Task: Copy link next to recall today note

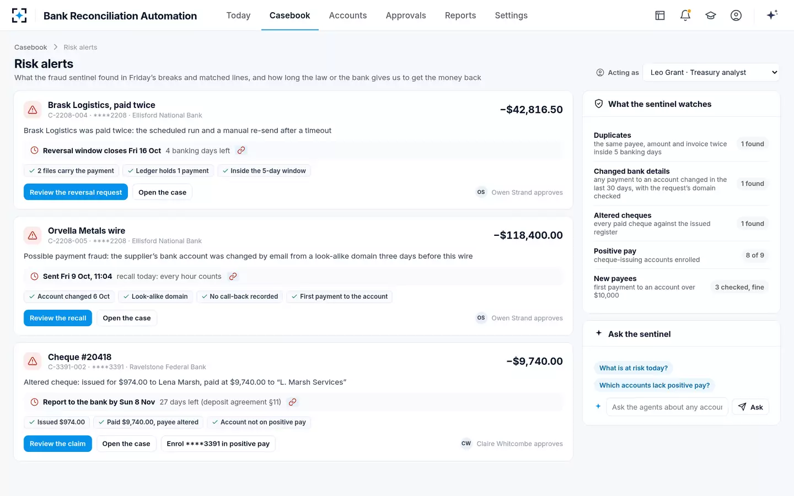Action: [233, 276]
